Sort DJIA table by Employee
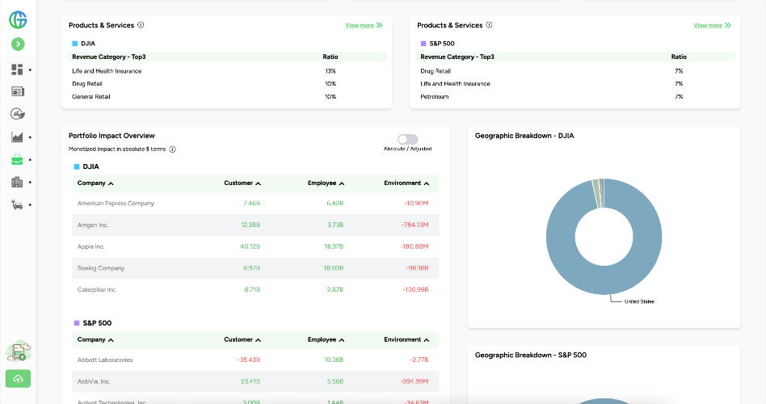 pos(326,183)
